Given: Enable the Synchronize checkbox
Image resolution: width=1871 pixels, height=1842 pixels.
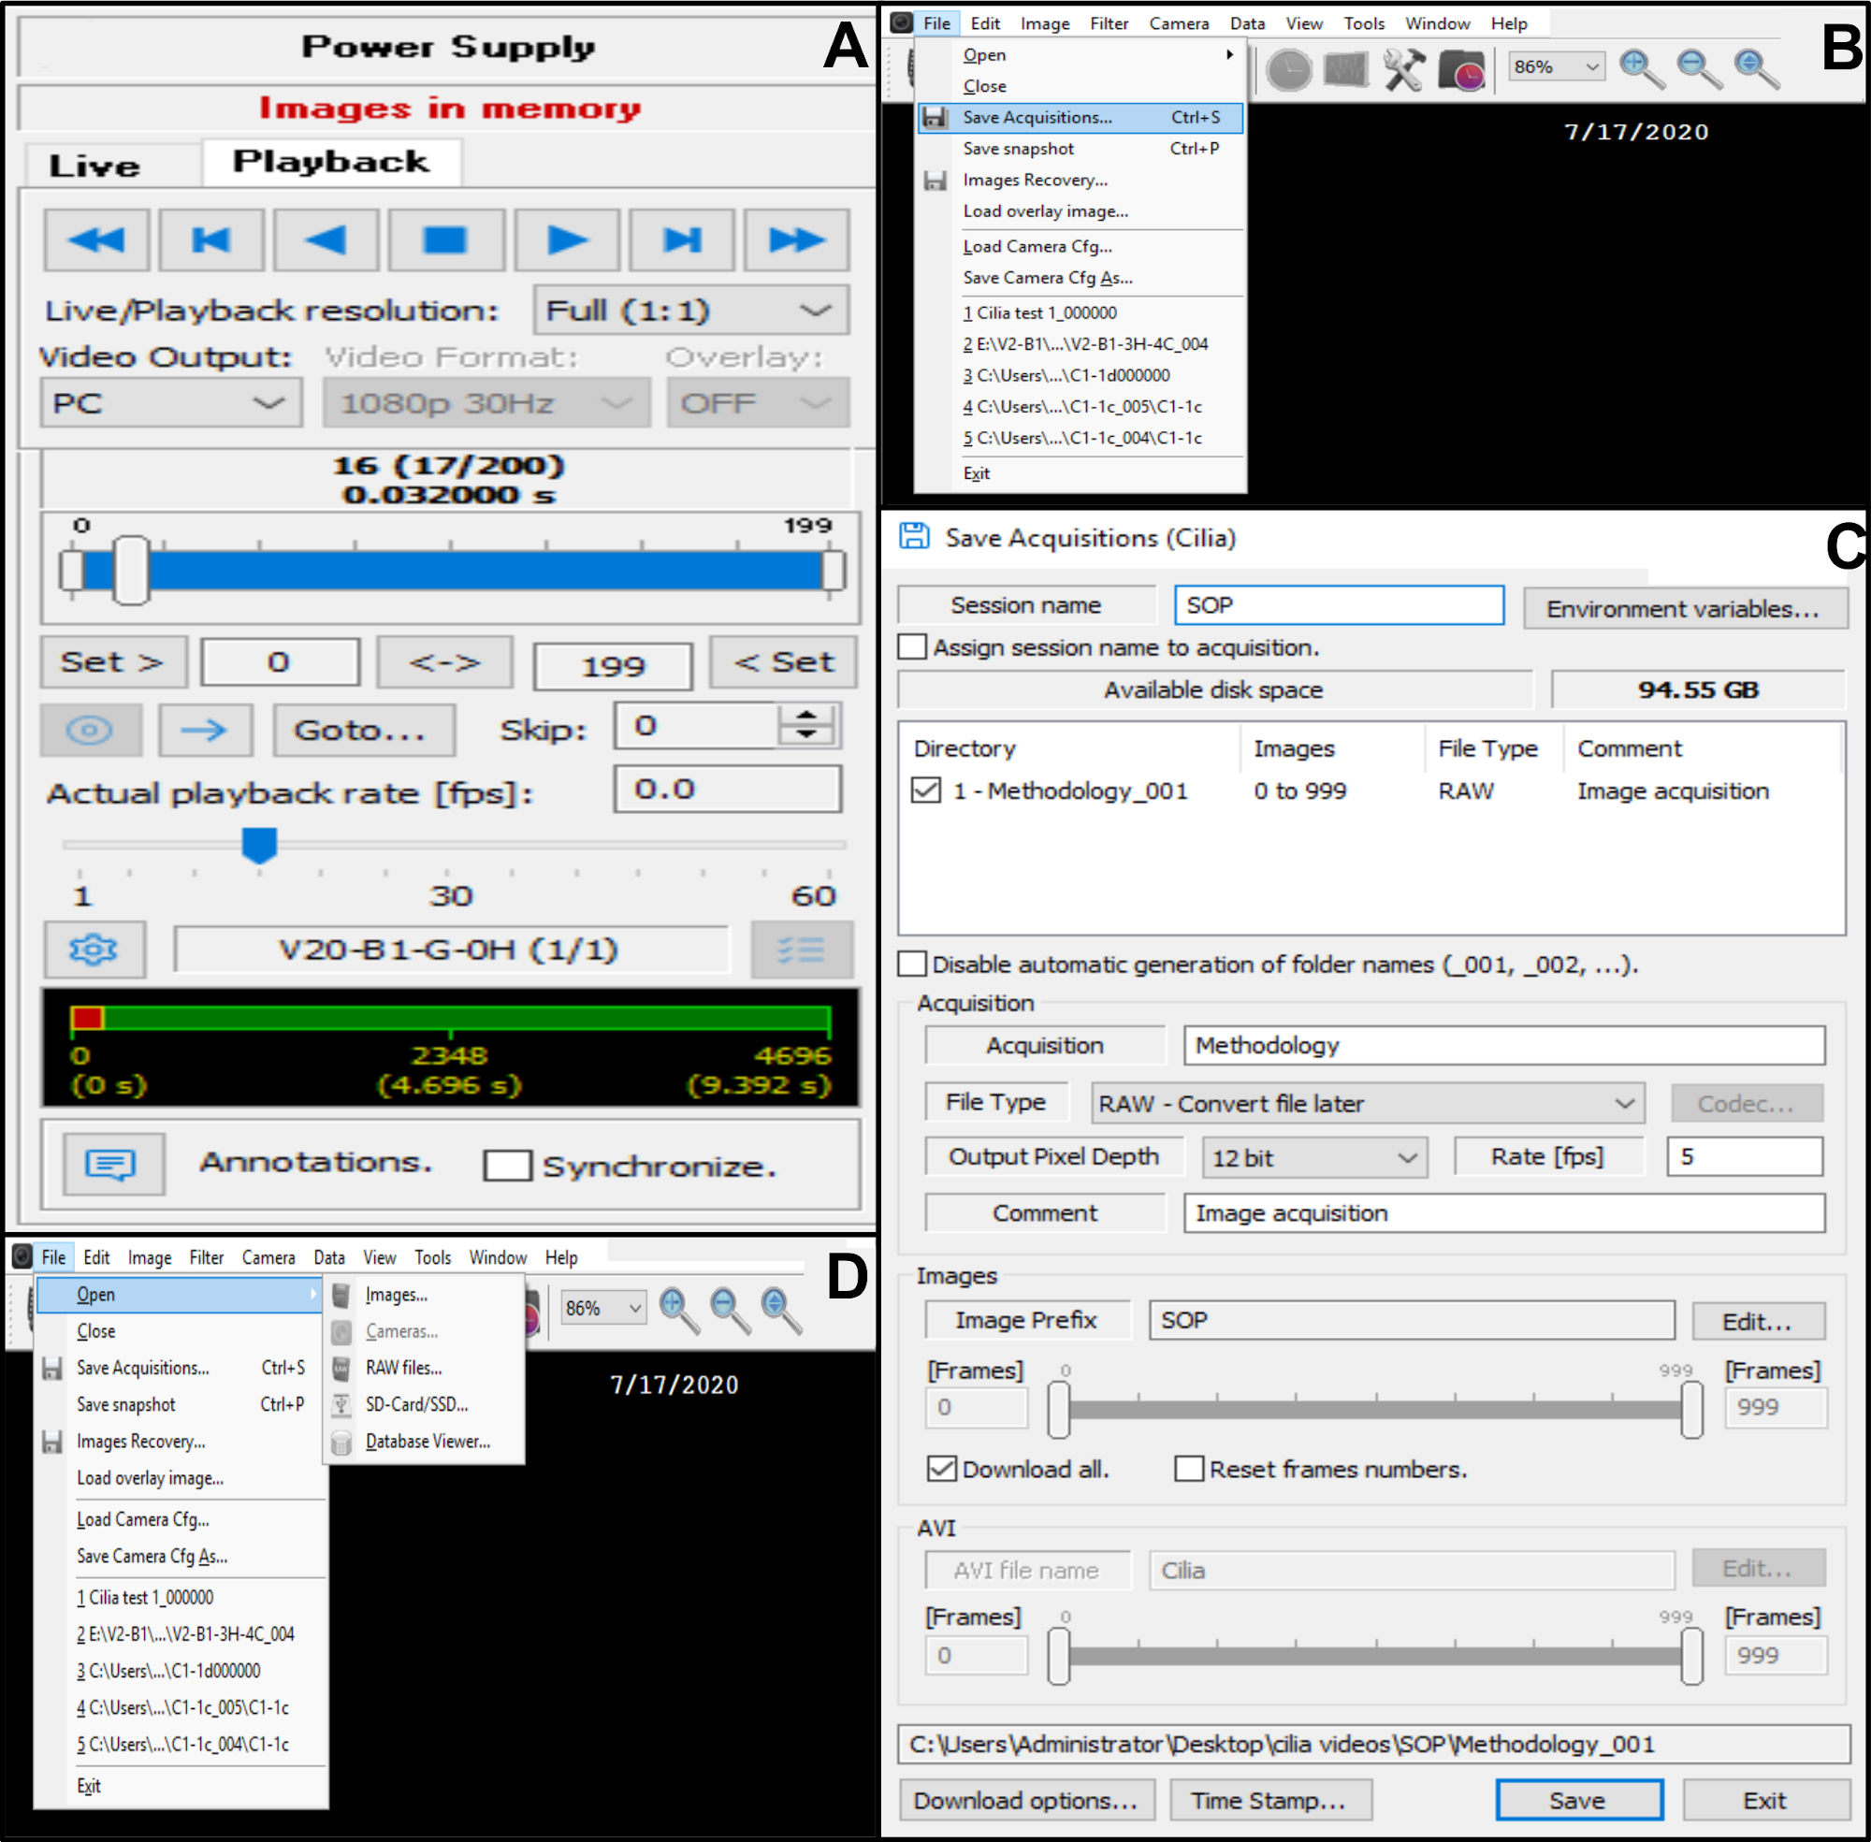Looking at the screenshot, I should (x=508, y=1166).
